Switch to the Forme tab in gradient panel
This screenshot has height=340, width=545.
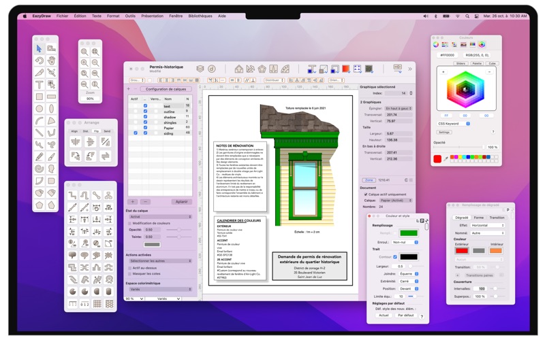[x=479, y=218]
